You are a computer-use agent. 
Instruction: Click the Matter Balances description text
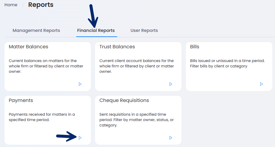coord(46,66)
